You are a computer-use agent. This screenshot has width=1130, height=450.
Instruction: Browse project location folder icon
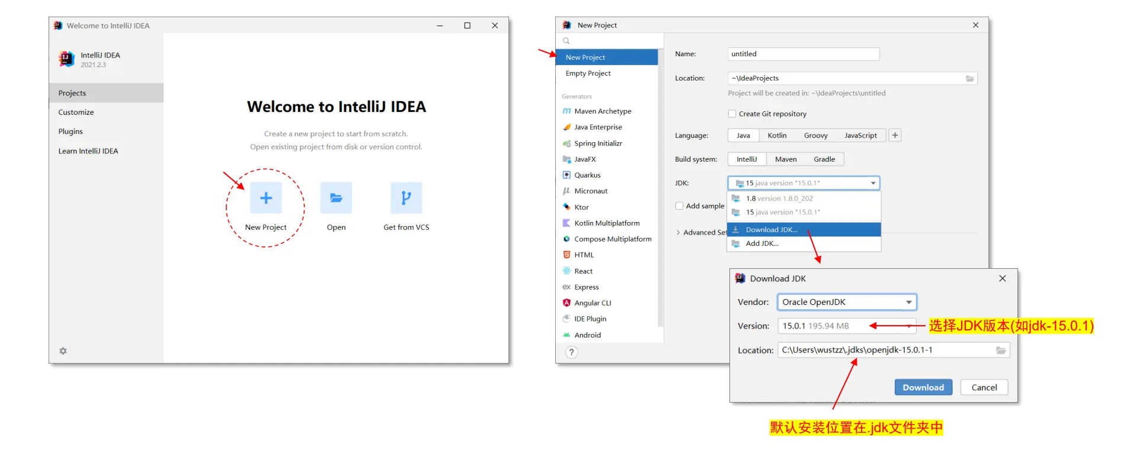tap(969, 78)
